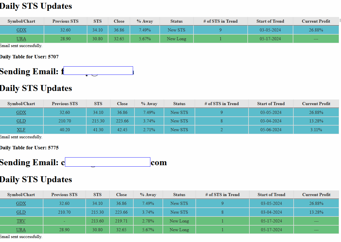This screenshot has width=341, height=242.
Task: Click Symbol/Chart header in the topmost table
Action: click(x=22, y=21)
